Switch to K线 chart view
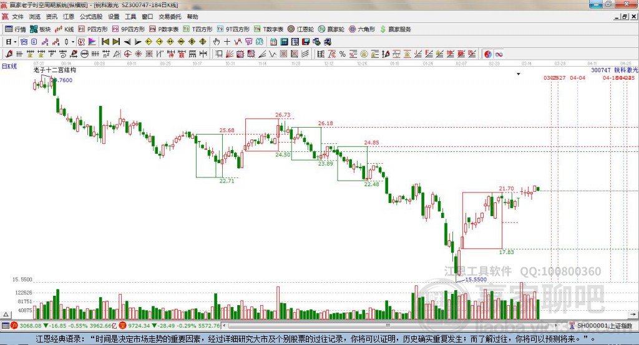 coord(64,29)
